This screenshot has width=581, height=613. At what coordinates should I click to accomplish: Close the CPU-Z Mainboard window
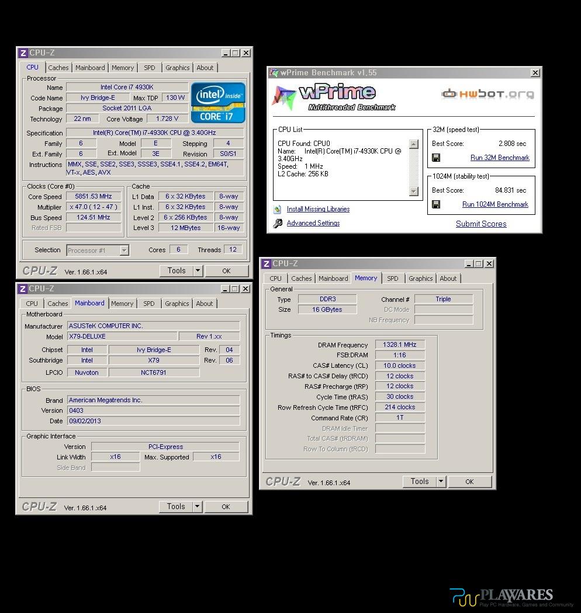point(245,288)
